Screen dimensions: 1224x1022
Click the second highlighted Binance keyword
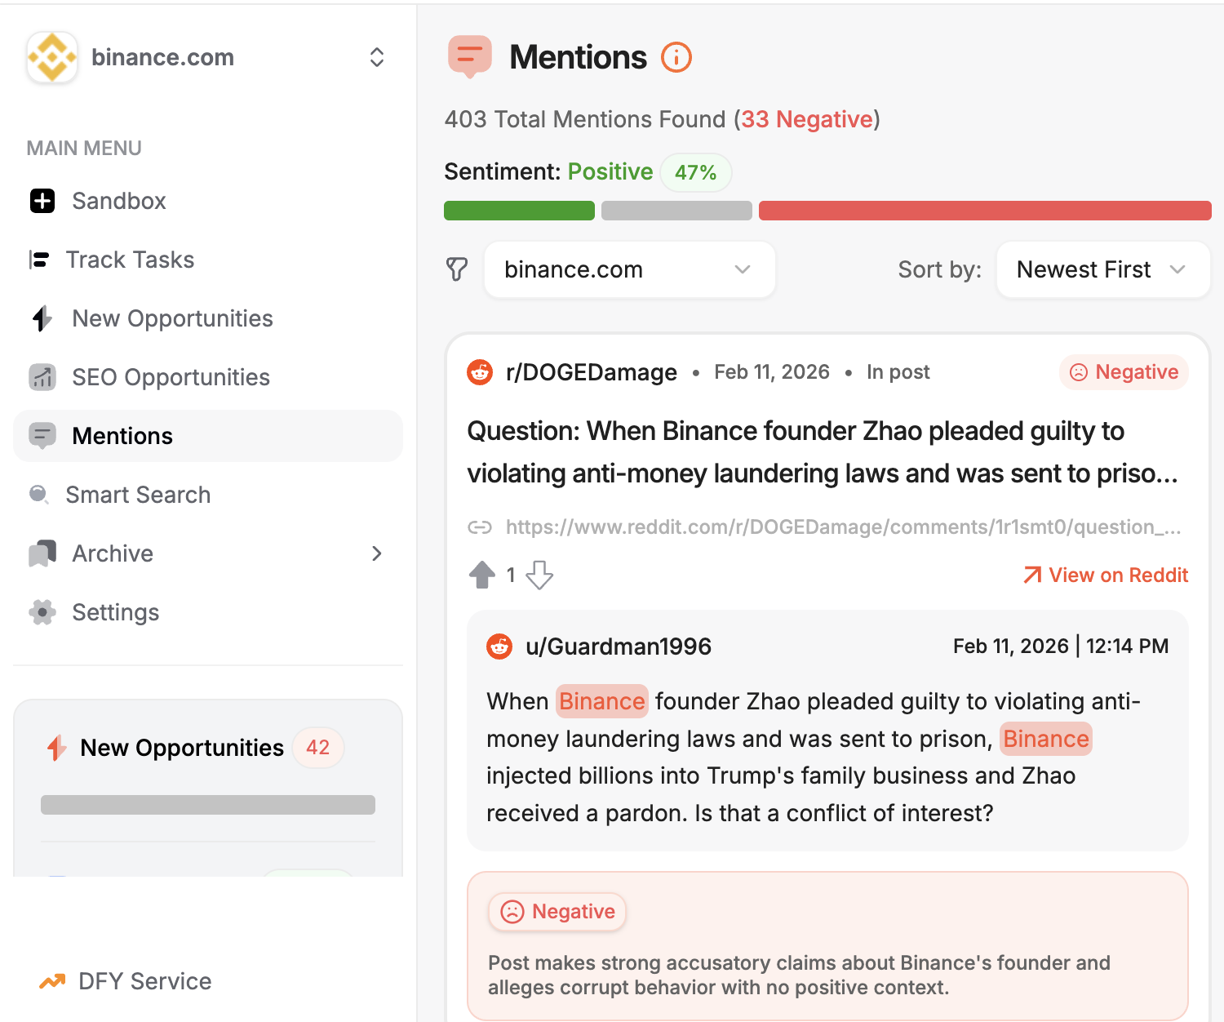coord(1046,739)
